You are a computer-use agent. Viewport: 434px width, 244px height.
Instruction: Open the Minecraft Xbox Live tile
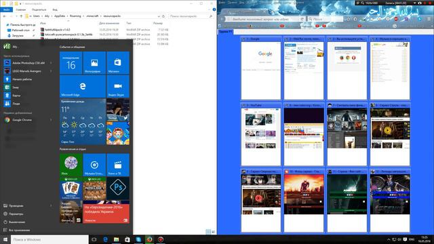[x=94, y=188]
